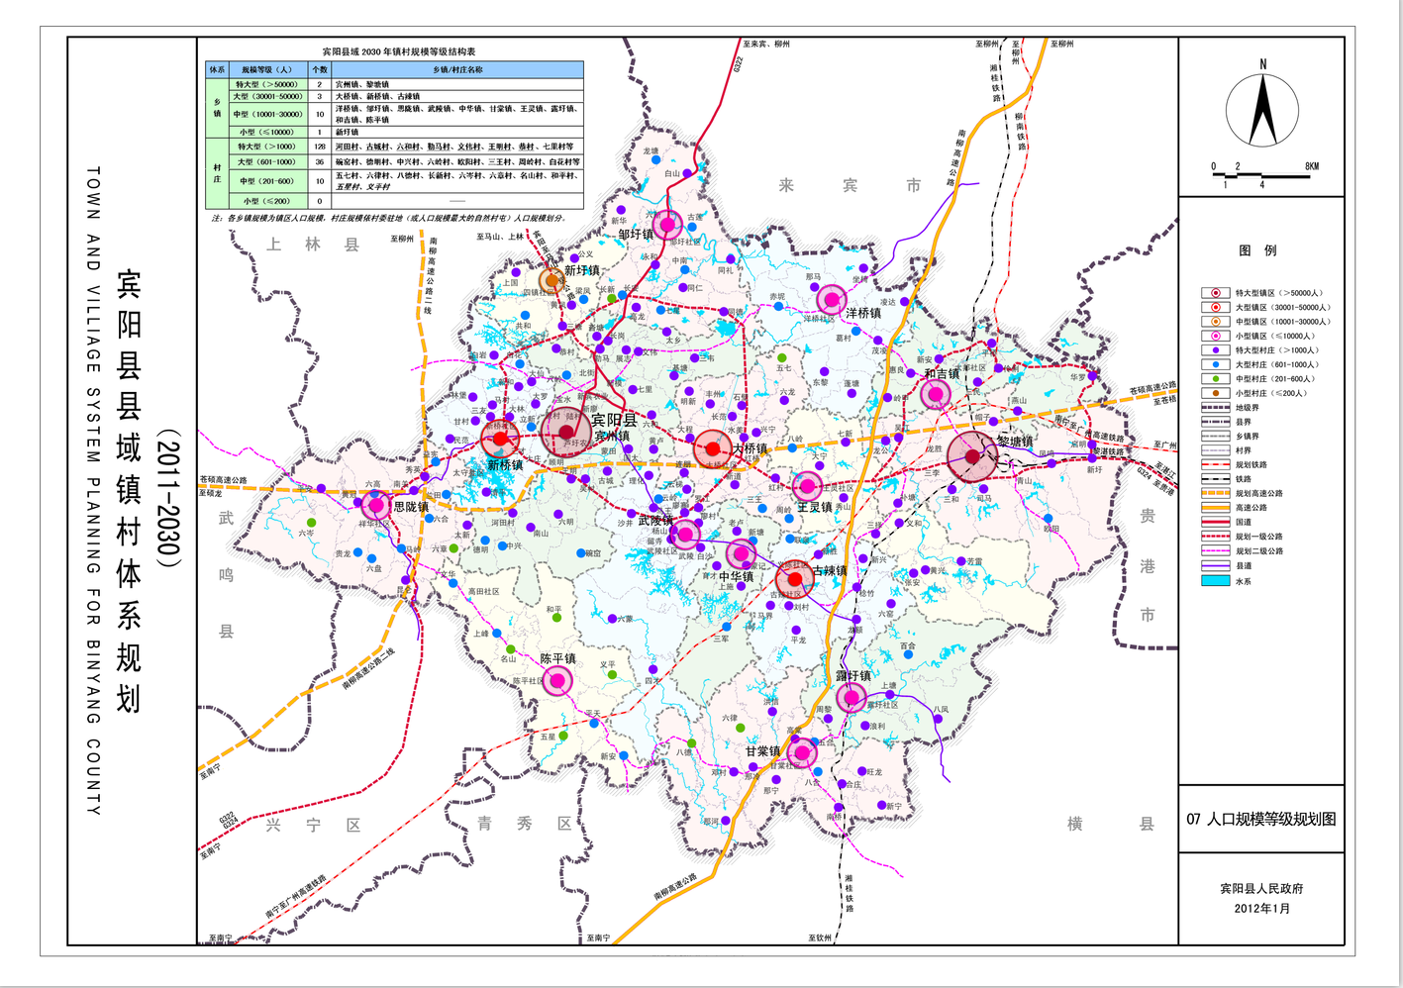Click the 露圩镇 town marker
Image resolution: width=1403 pixels, height=988 pixels.
pyautogui.click(x=852, y=697)
